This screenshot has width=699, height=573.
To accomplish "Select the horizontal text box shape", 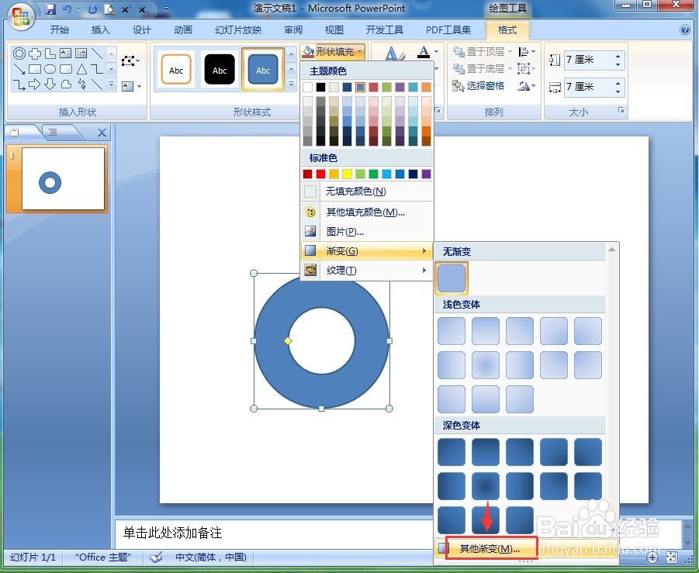I will (65, 54).
